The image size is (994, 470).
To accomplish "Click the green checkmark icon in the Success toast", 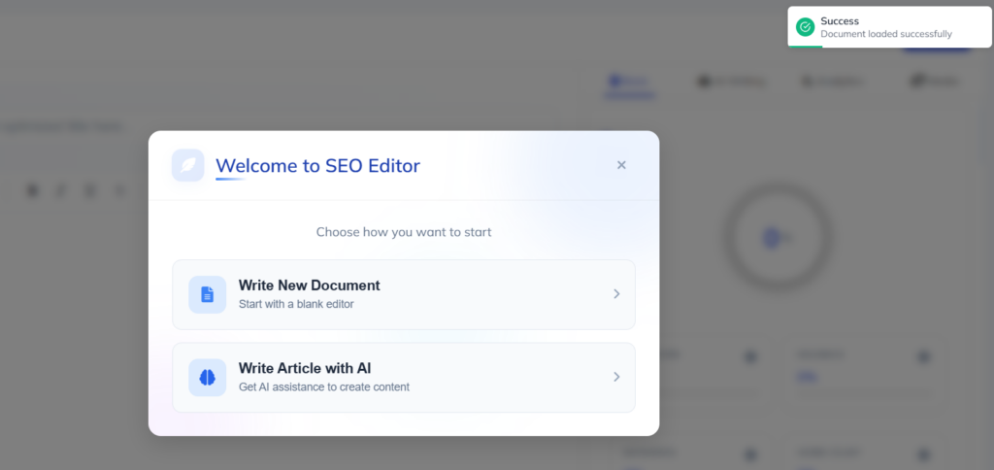I will pos(804,27).
